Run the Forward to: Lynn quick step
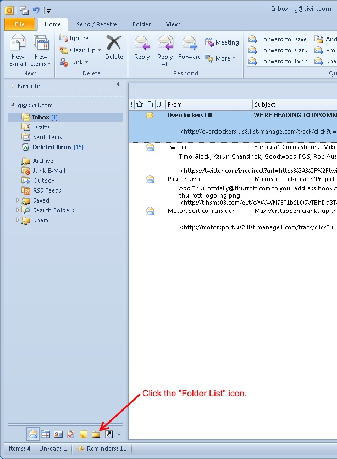 tap(278, 61)
